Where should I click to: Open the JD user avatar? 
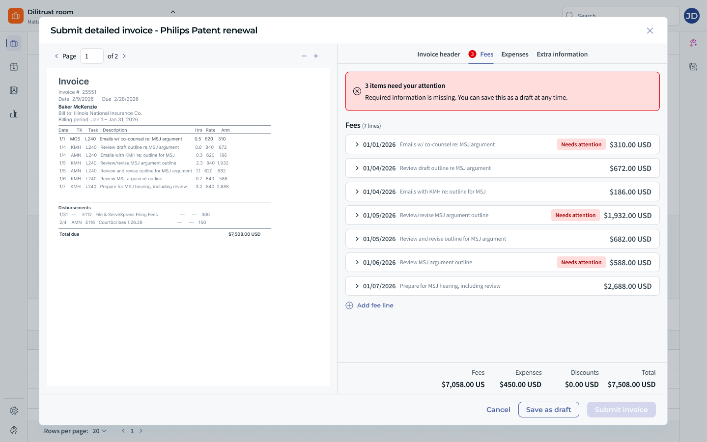click(x=692, y=16)
